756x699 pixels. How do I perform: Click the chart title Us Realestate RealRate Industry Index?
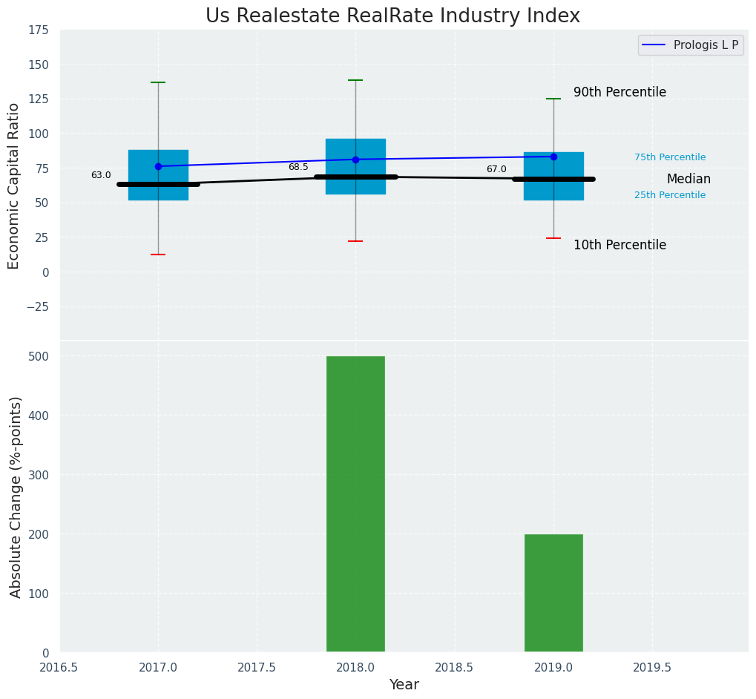tap(392, 16)
